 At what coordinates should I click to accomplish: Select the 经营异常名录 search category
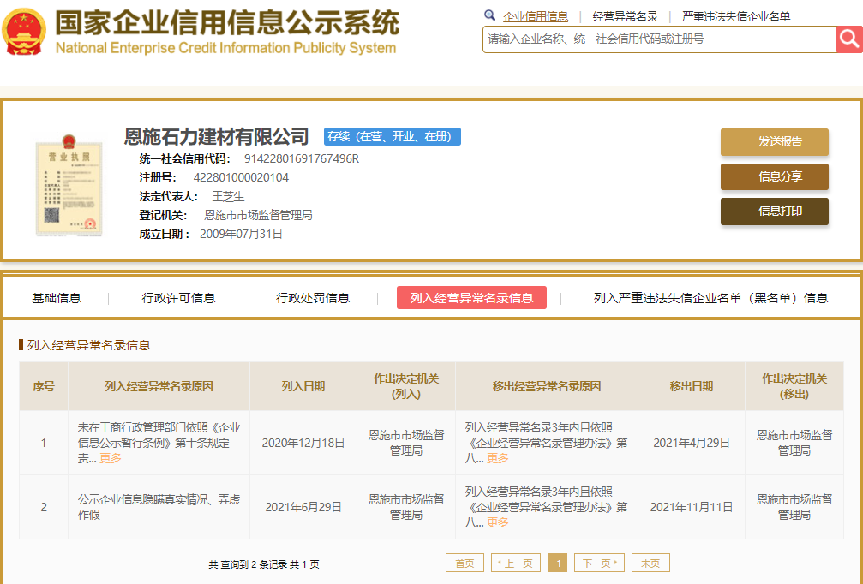click(x=626, y=16)
